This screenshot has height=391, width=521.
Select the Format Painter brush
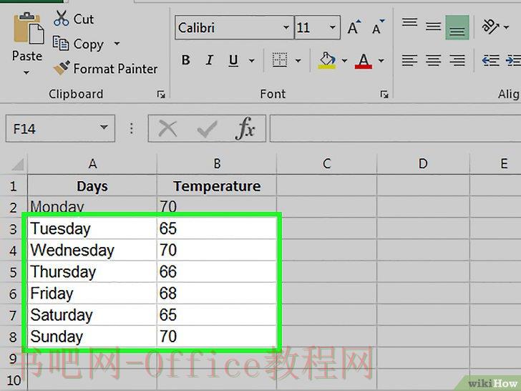click(x=62, y=68)
